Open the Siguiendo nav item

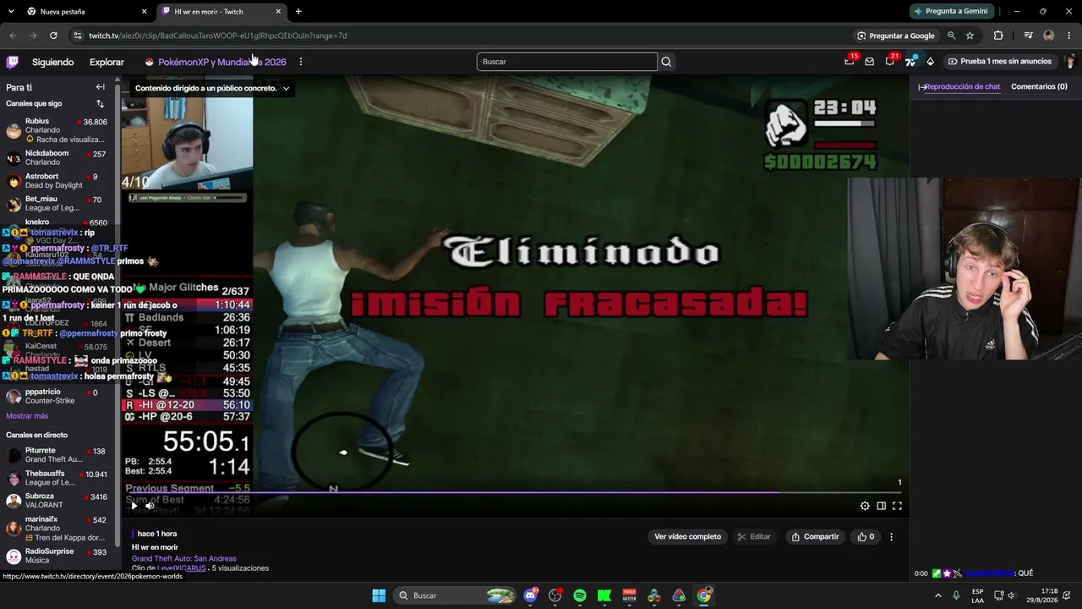(x=52, y=62)
